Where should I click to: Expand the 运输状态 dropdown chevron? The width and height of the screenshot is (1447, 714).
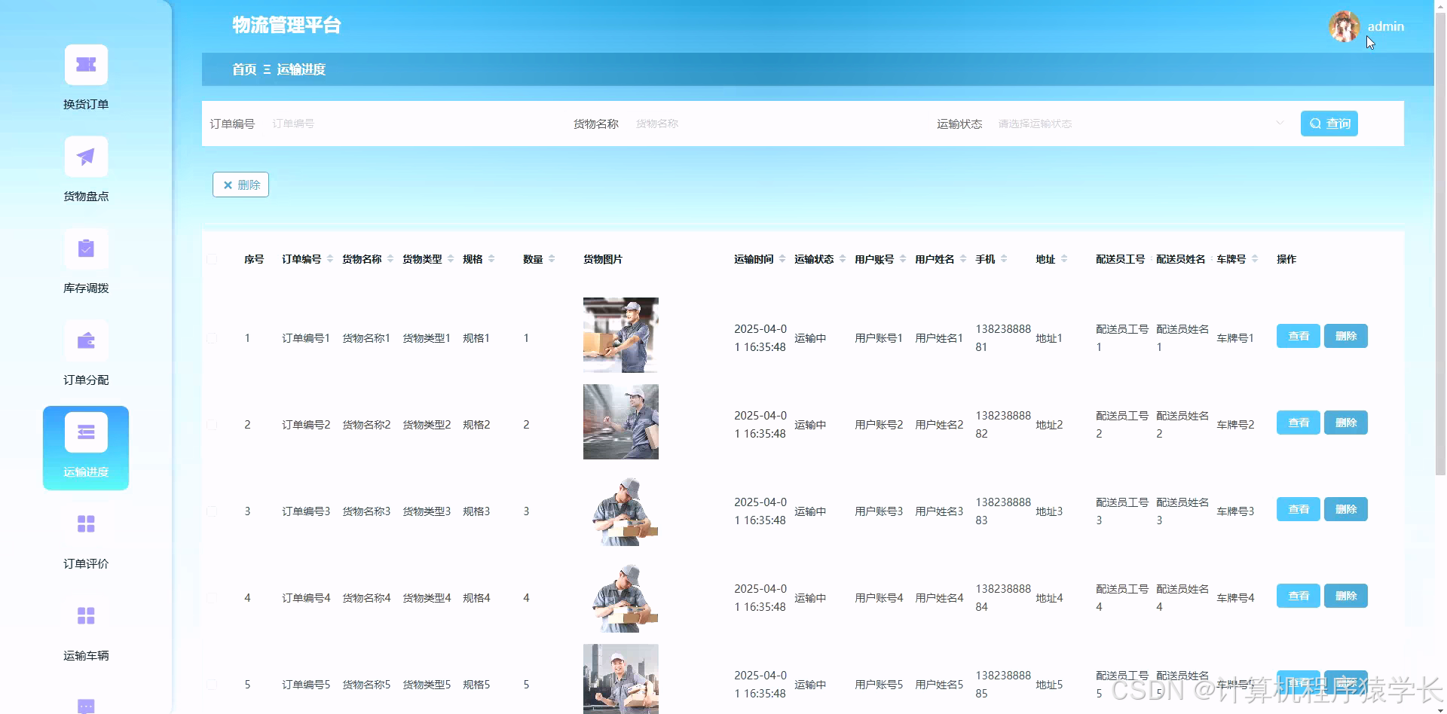point(1279,124)
